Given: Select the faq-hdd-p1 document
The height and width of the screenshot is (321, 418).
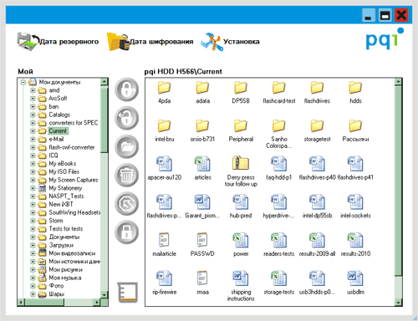Looking at the screenshot, I should (279, 168).
